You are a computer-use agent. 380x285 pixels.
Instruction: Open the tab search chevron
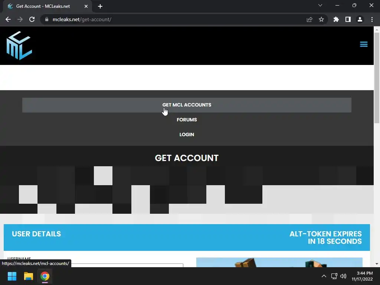point(320,5)
